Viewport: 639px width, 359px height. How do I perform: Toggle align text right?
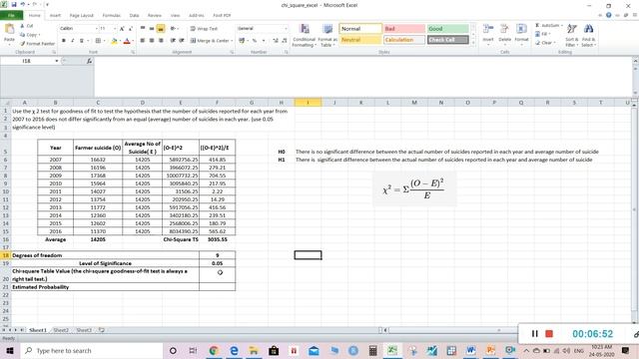[161, 40]
